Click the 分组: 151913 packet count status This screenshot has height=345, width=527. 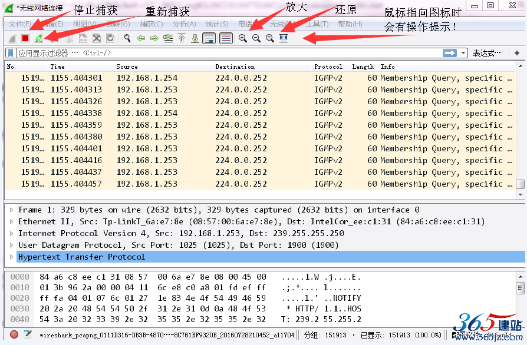325,335
